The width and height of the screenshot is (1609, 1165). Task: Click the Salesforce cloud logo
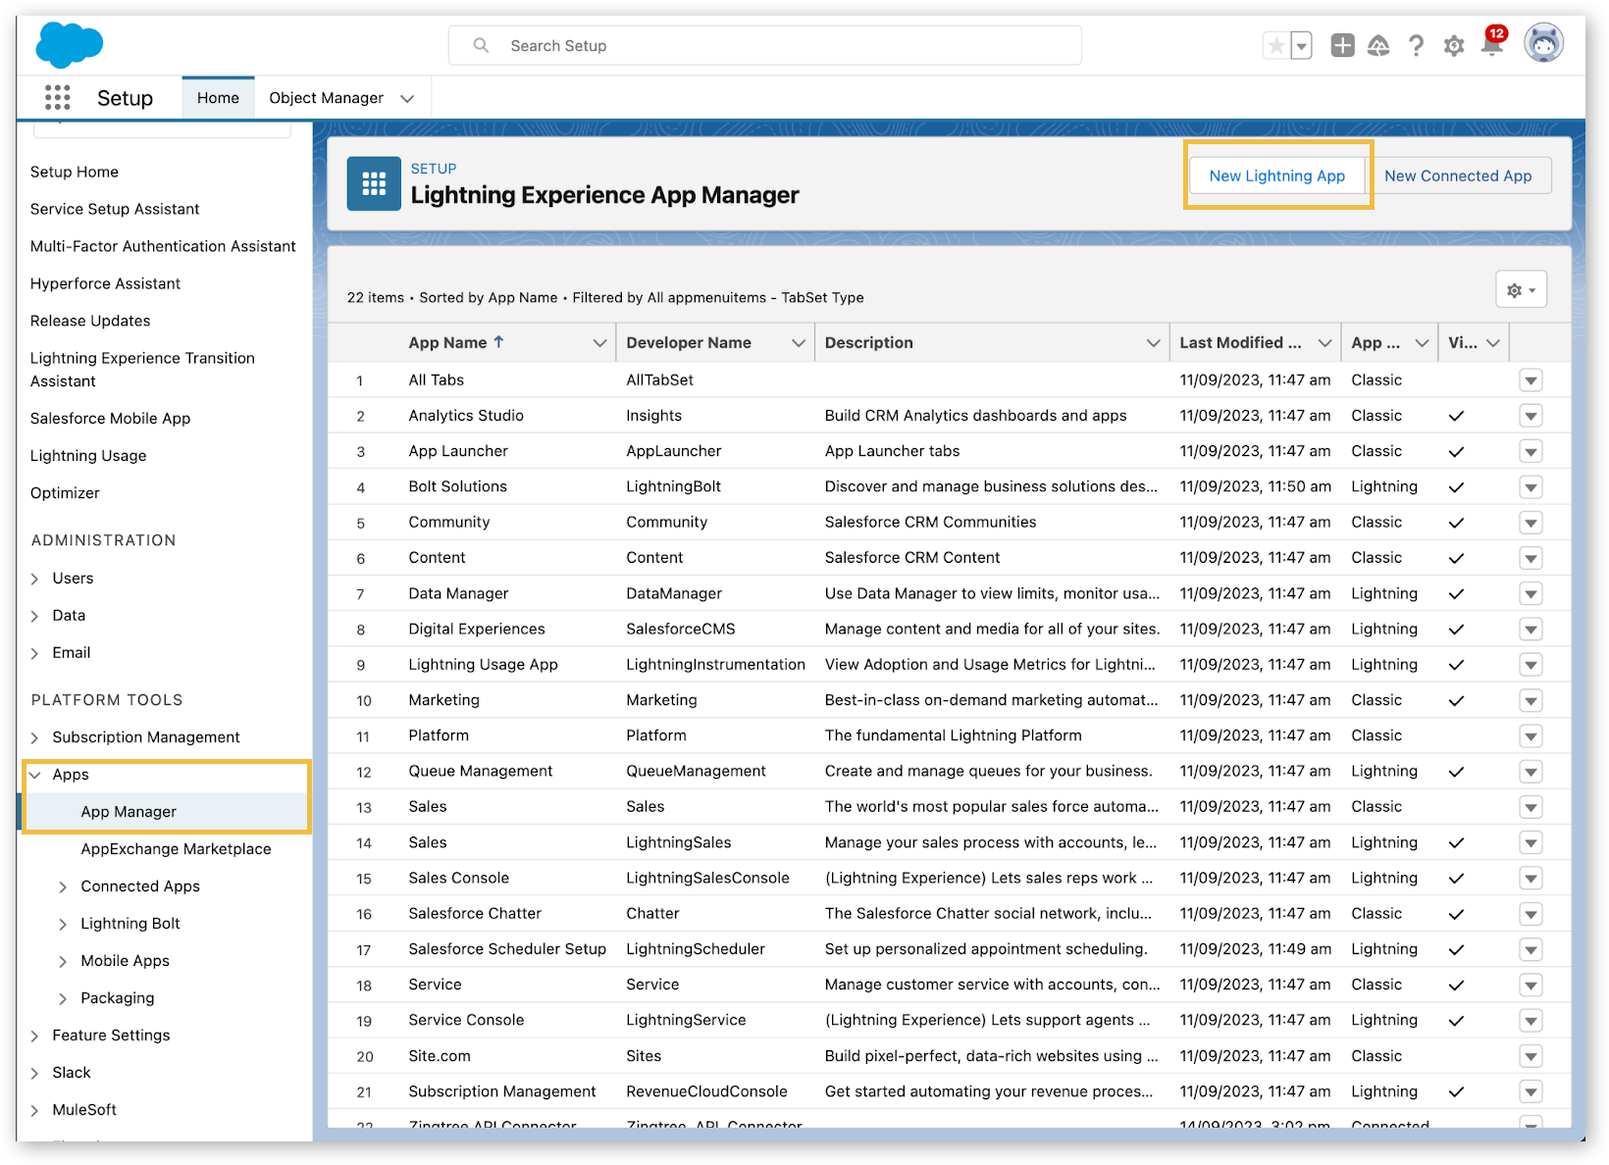70,45
